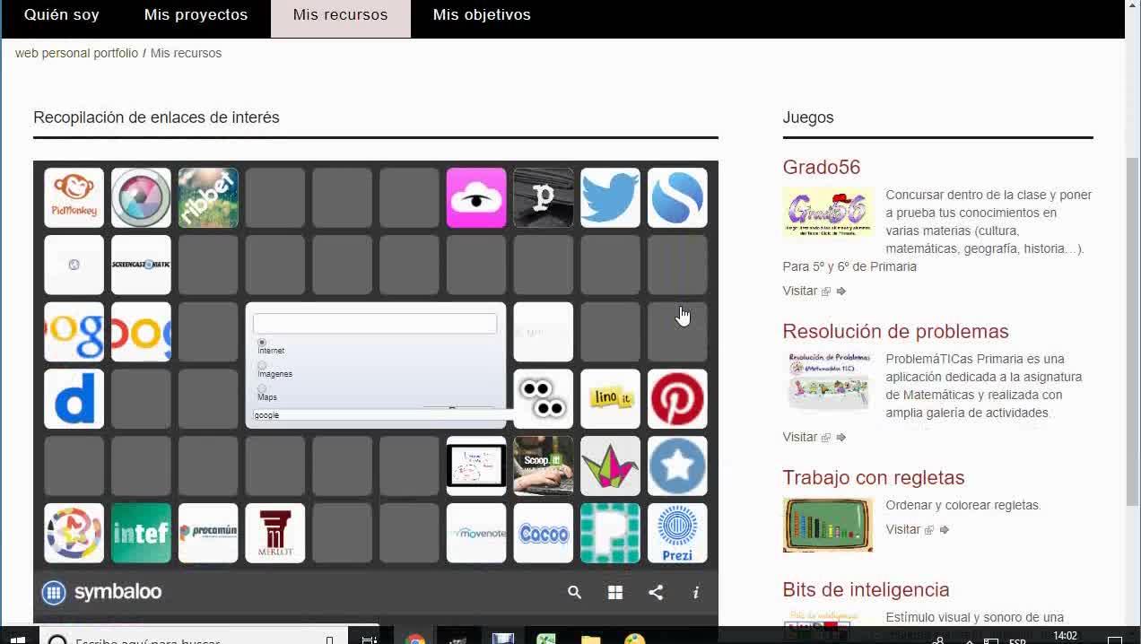Viewport: 1141px width, 644px height.
Task: Click the Resolución de problemas thumbnail image
Action: click(x=828, y=381)
